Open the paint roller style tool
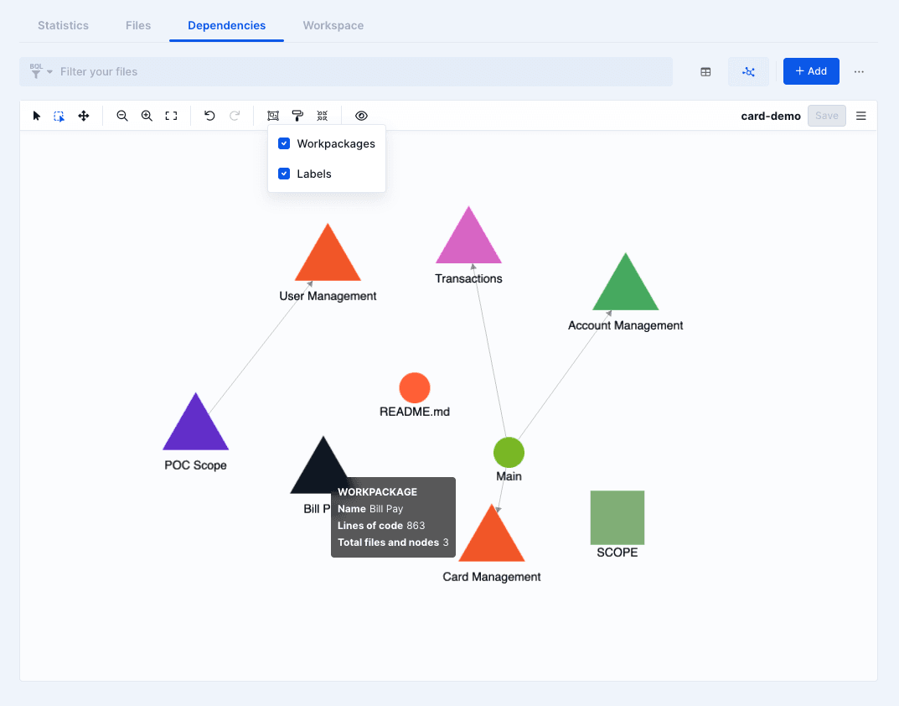The height and width of the screenshot is (706, 899). [x=297, y=116]
